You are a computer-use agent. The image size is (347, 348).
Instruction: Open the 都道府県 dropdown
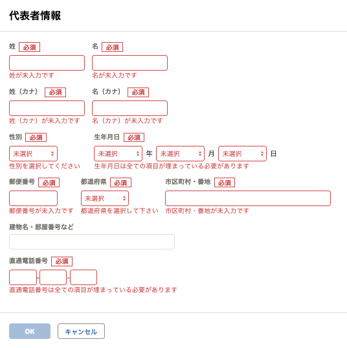[x=105, y=198]
